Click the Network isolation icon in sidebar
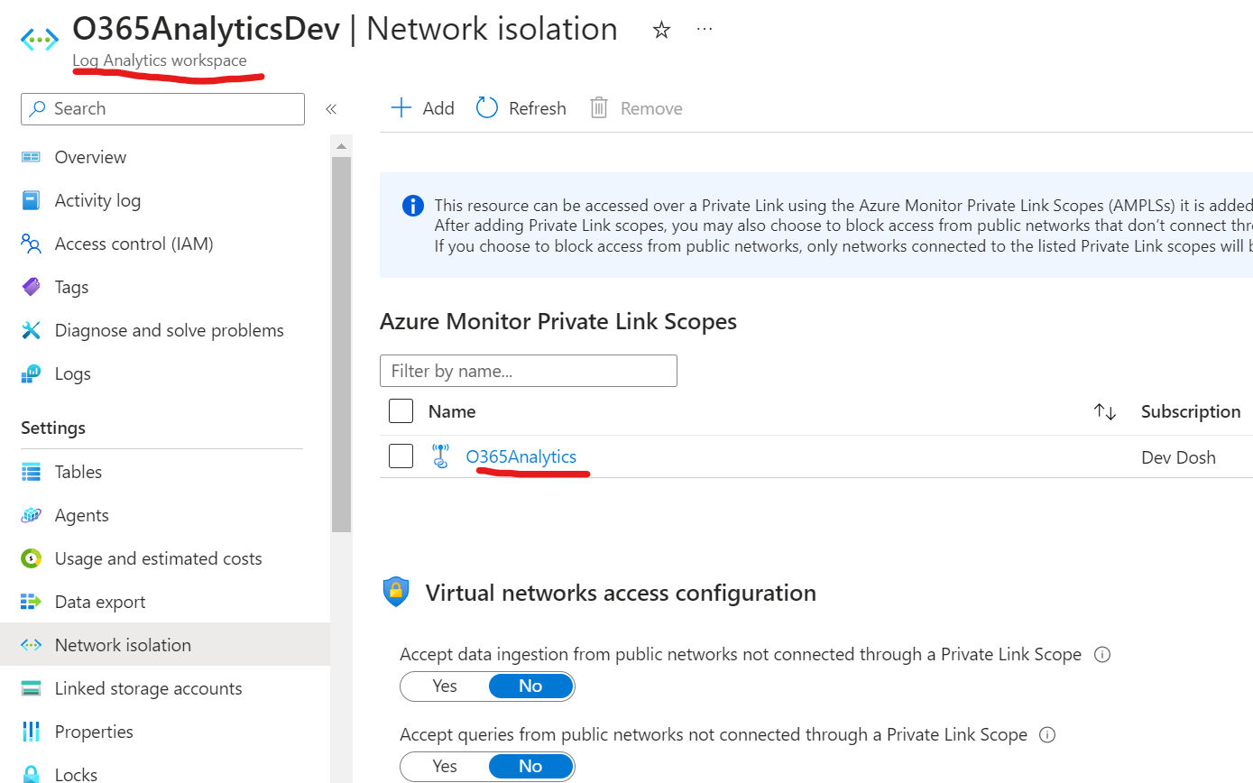The image size is (1253, 783). coord(32,645)
